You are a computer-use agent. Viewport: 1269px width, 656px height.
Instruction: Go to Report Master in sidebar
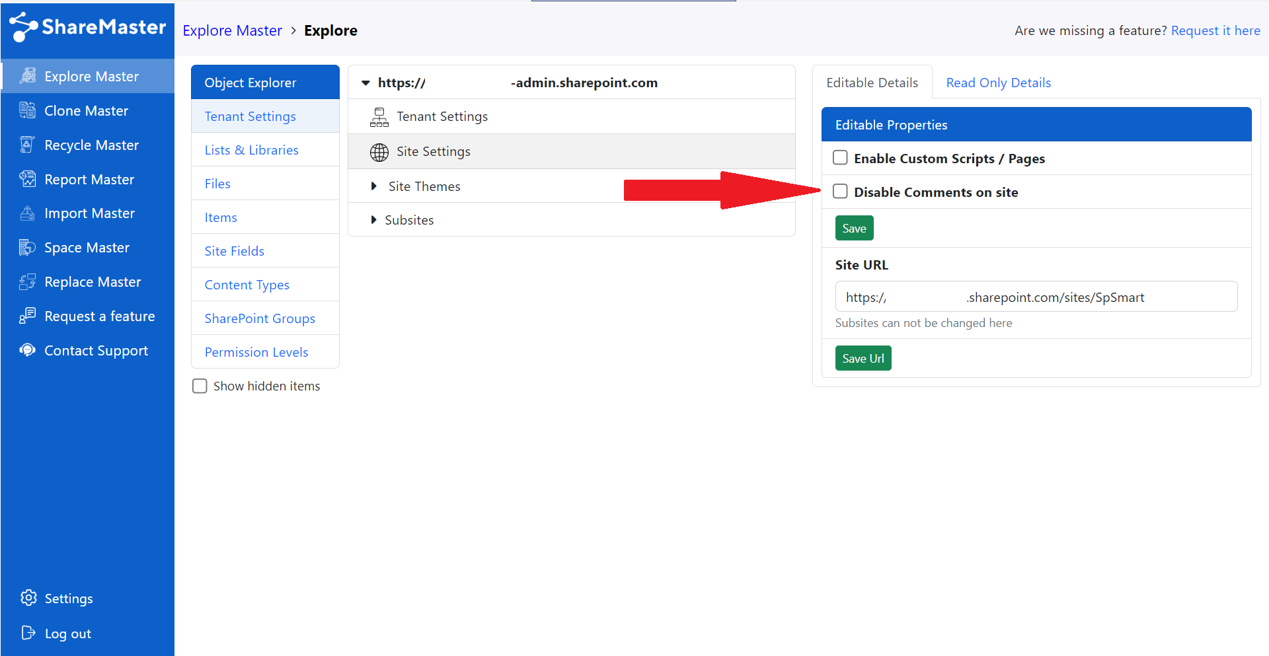(89, 179)
